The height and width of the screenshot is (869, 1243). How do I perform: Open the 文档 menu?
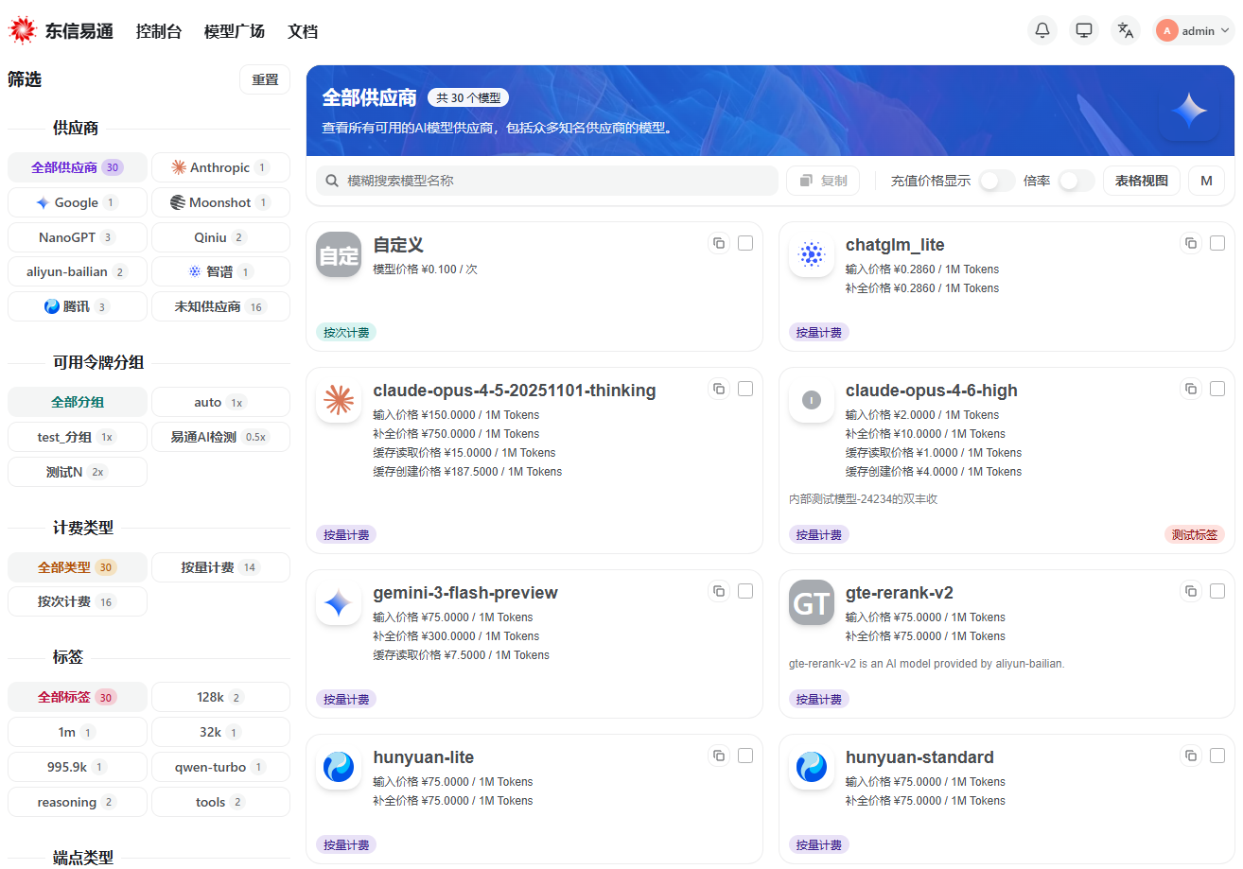(303, 31)
